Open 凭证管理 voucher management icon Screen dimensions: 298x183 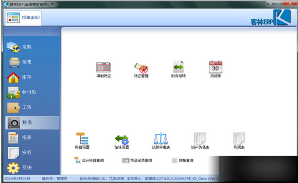click(141, 70)
